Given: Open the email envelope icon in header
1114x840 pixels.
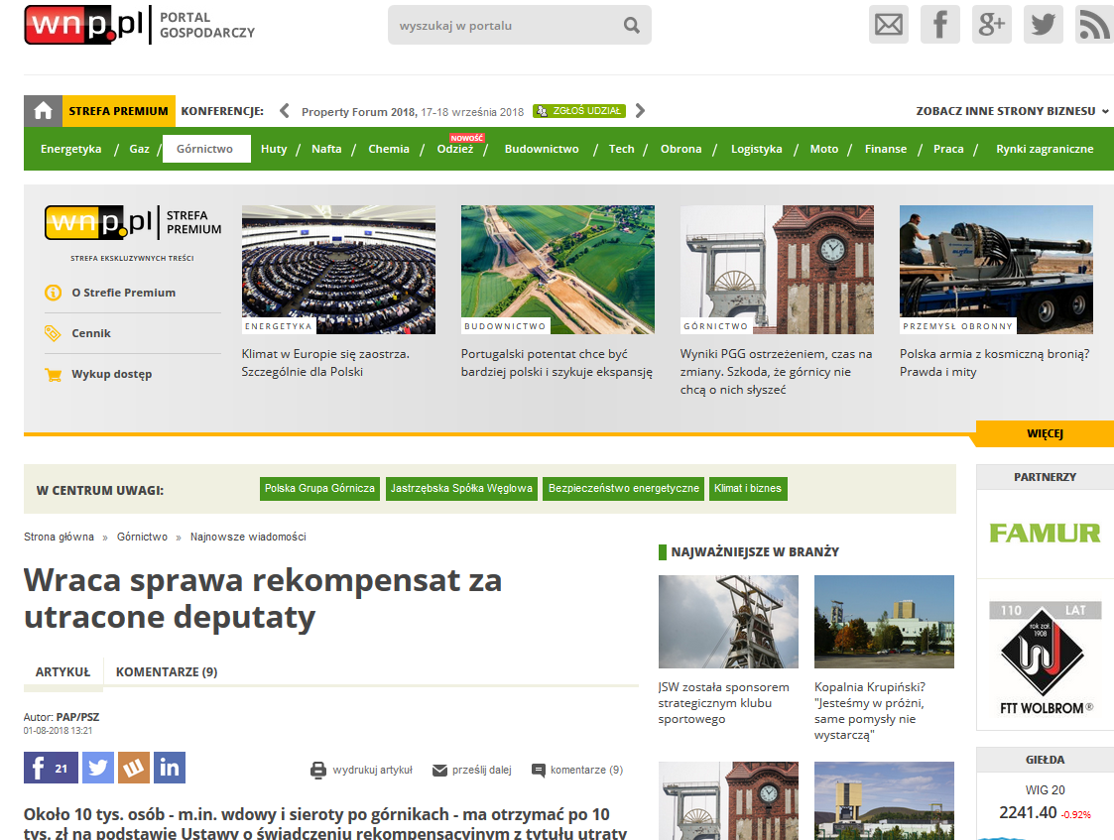Looking at the screenshot, I should coord(889,25).
